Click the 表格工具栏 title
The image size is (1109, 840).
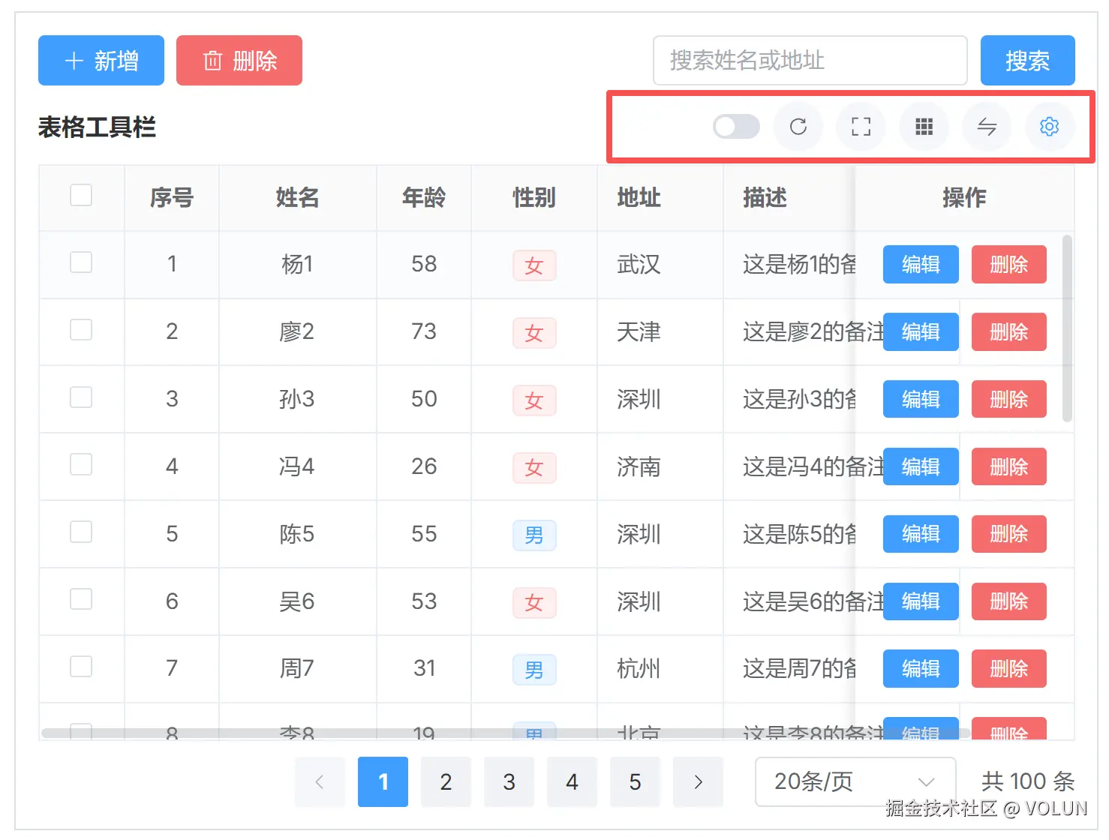tap(97, 127)
